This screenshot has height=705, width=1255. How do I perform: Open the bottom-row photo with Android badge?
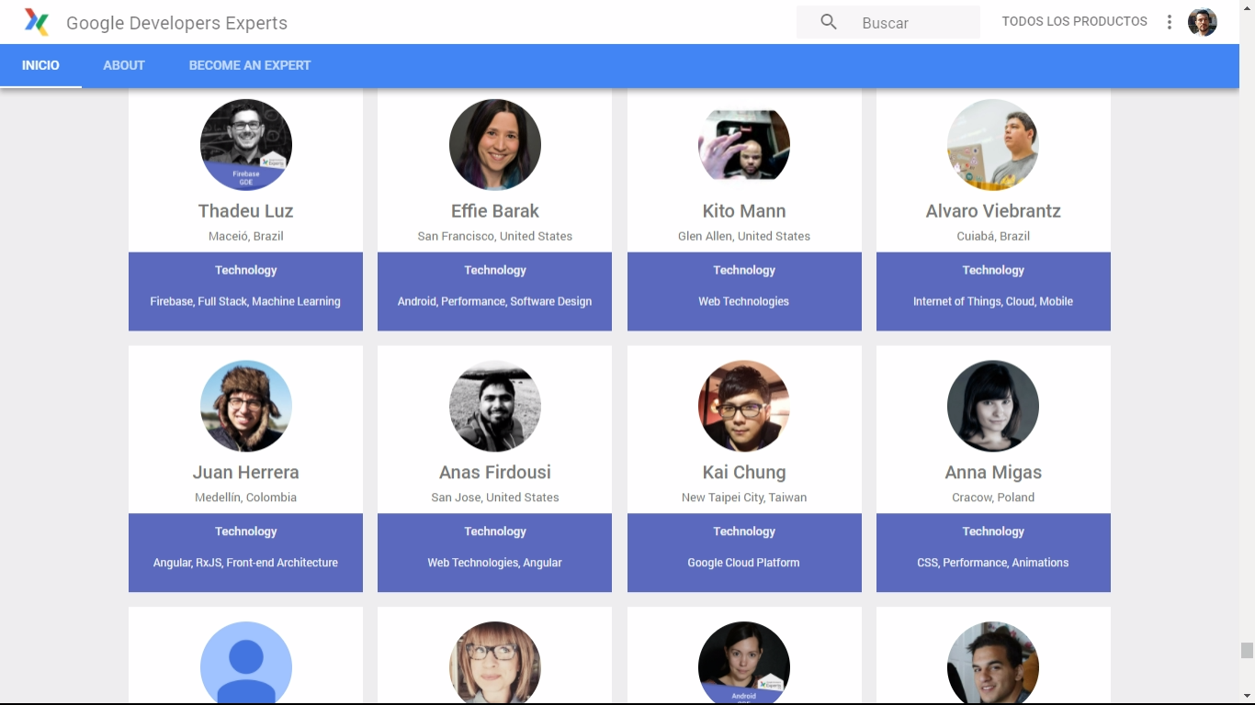pos(744,663)
